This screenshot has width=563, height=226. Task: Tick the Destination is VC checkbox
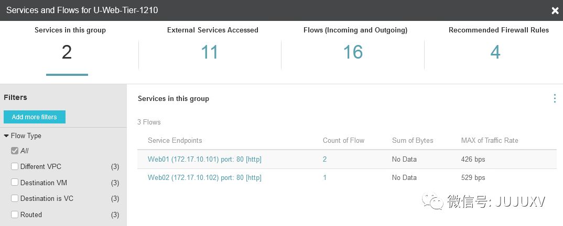[x=15, y=198]
